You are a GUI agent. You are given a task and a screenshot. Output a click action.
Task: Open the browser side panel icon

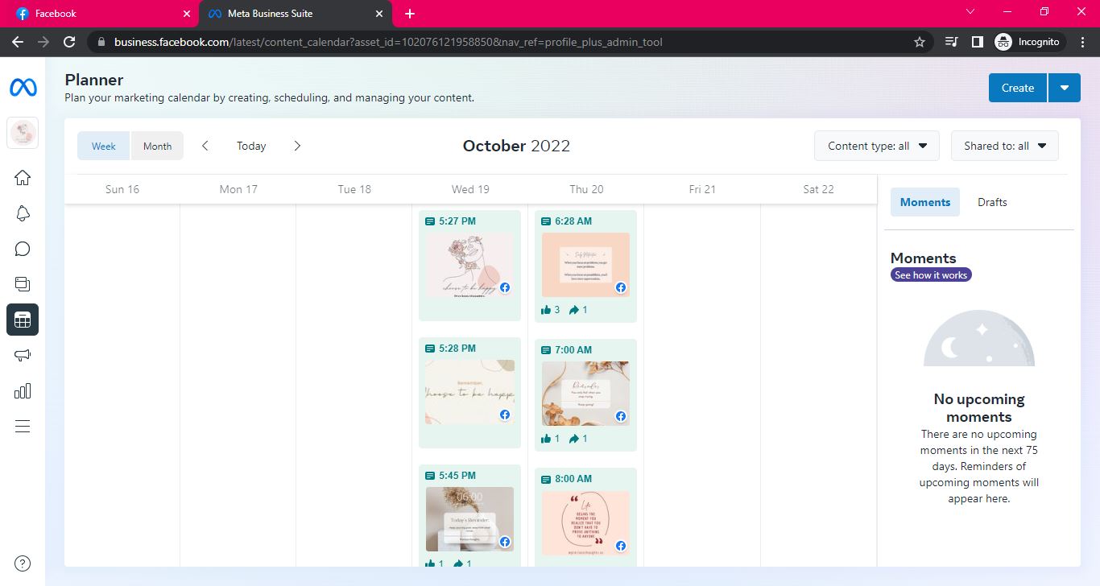point(977,42)
